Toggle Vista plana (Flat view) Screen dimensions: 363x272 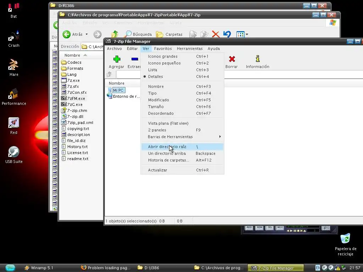pos(183,123)
